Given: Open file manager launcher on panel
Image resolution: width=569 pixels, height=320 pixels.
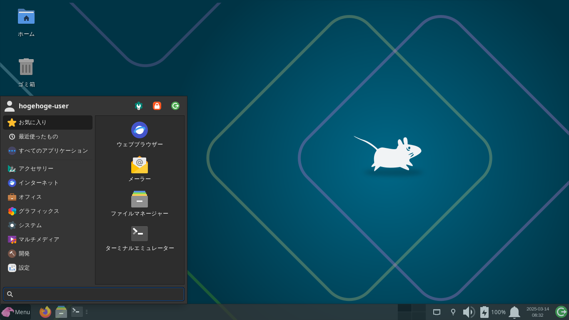Looking at the screenshot, I should click(61, 312).
